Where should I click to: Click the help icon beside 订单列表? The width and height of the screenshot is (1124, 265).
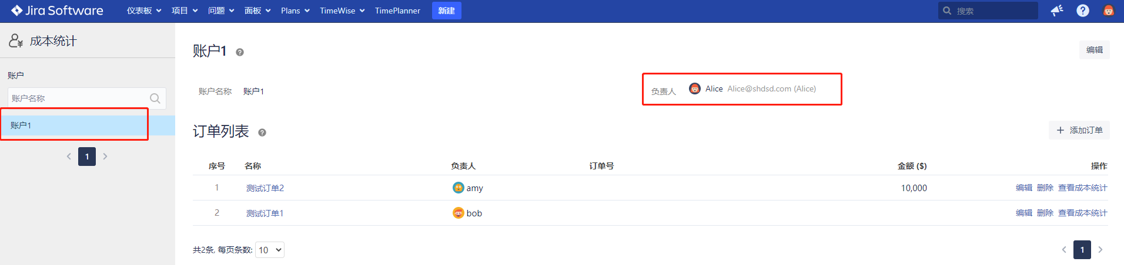(x=262, y=132)
